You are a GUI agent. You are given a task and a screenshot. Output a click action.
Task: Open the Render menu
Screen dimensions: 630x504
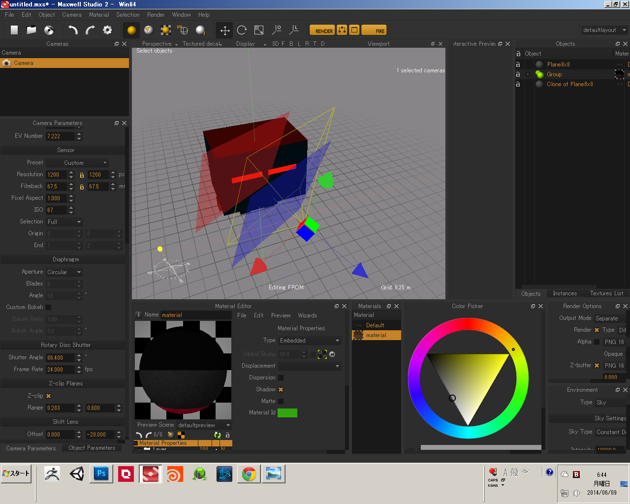point(156,15)
